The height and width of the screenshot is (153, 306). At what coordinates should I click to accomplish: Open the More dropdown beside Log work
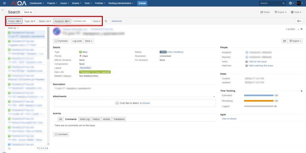[x=89, y=41]
